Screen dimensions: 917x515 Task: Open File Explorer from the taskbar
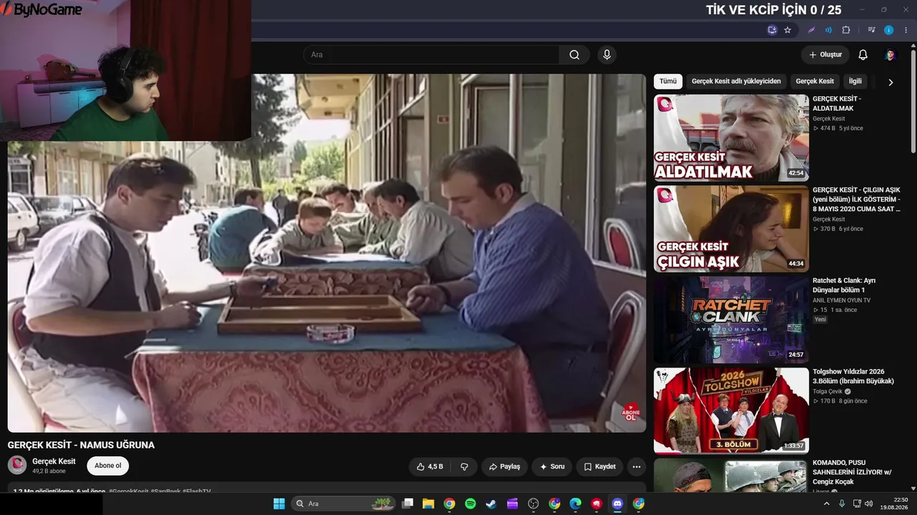[x=428, y=504]
